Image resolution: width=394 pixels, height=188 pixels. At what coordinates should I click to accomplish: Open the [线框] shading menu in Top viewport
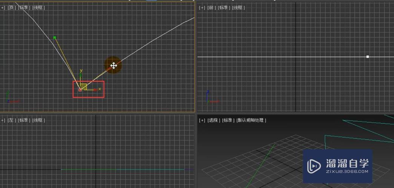[38, 8]
